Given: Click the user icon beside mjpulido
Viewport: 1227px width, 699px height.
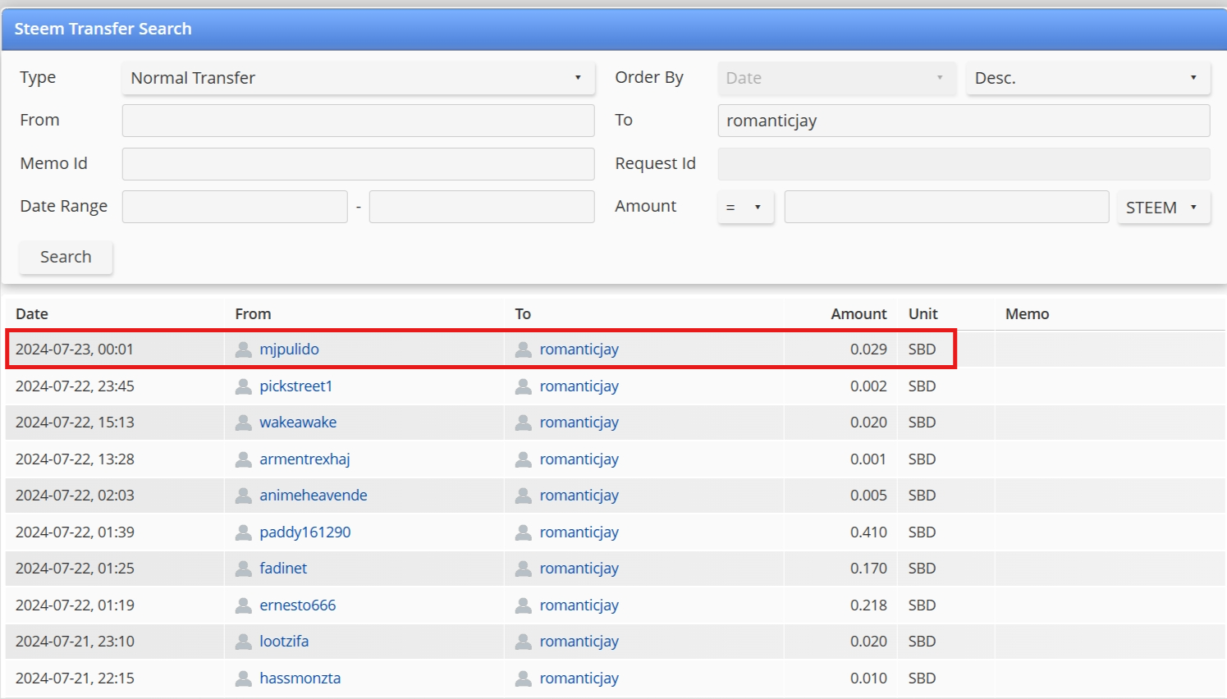Looking at the screenshot, I should tap(243, 349).
